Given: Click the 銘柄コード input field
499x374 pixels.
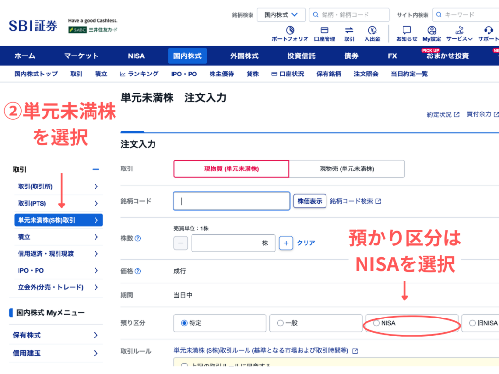Looking at the screenshot, I should coord(231,201).
